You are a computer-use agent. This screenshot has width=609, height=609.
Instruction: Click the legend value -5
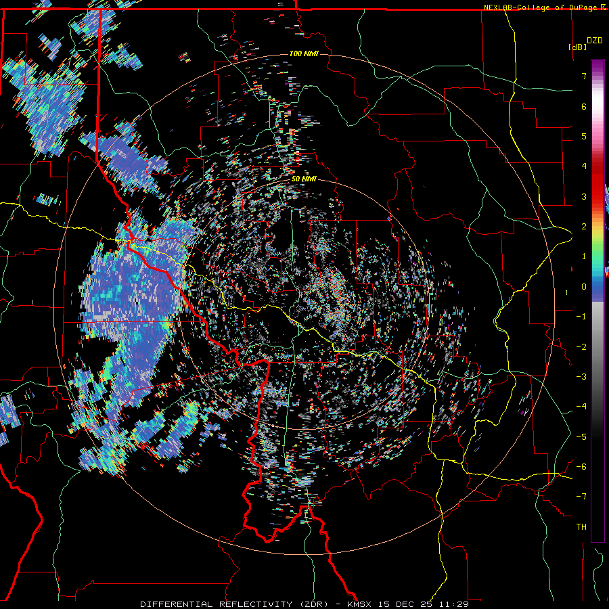pos(581,437)
